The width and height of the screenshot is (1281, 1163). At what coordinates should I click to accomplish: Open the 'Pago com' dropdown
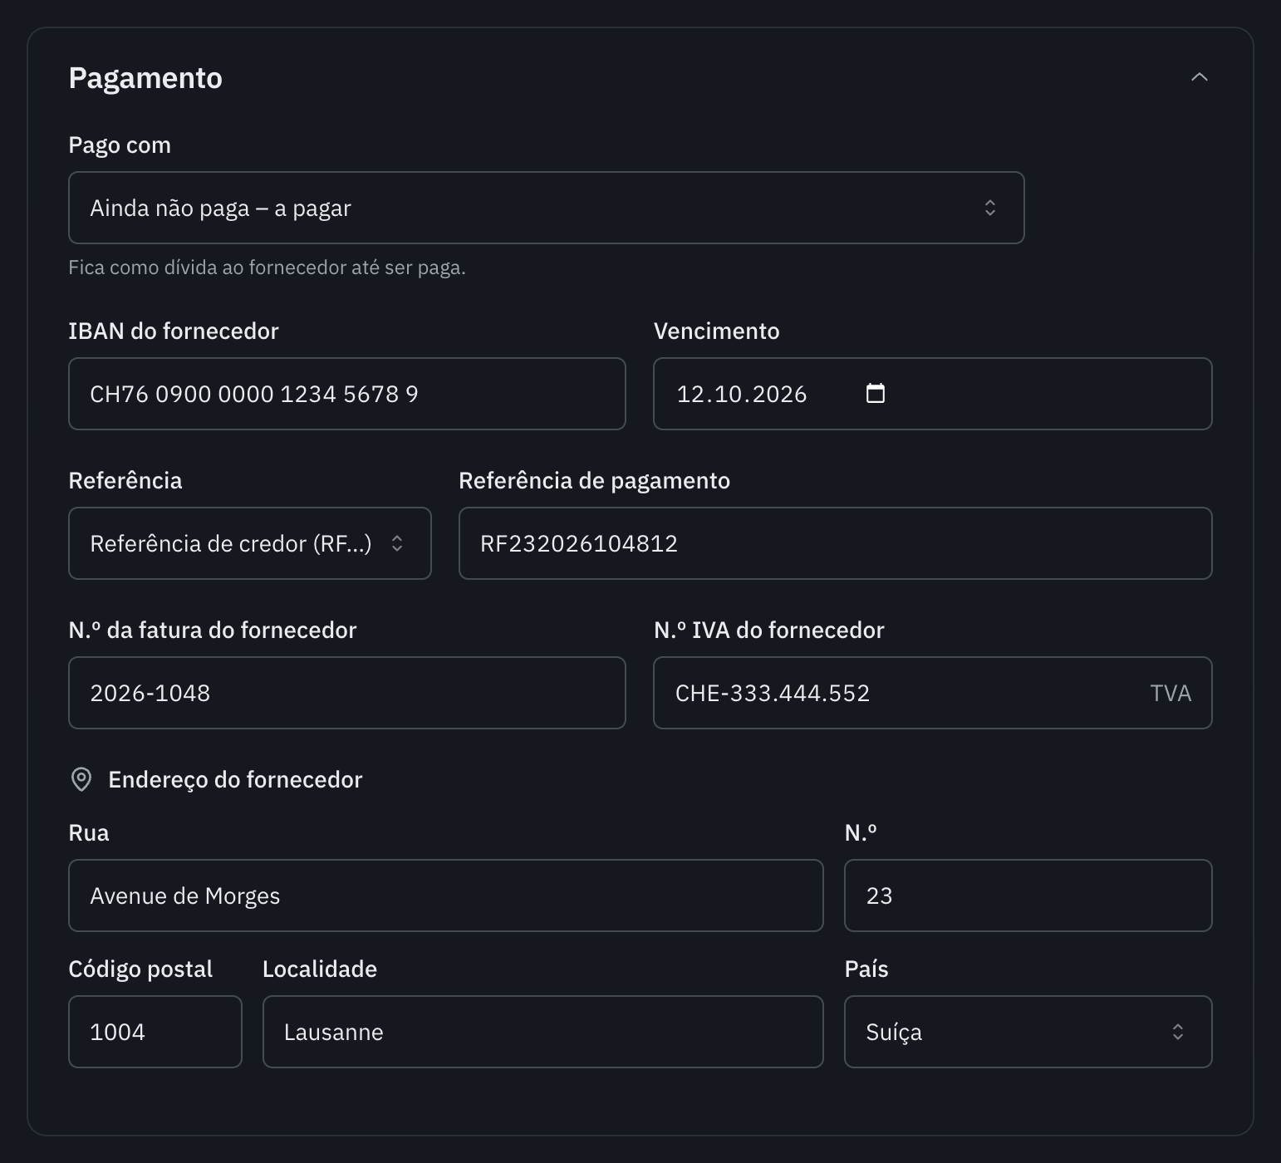point(546,208)
